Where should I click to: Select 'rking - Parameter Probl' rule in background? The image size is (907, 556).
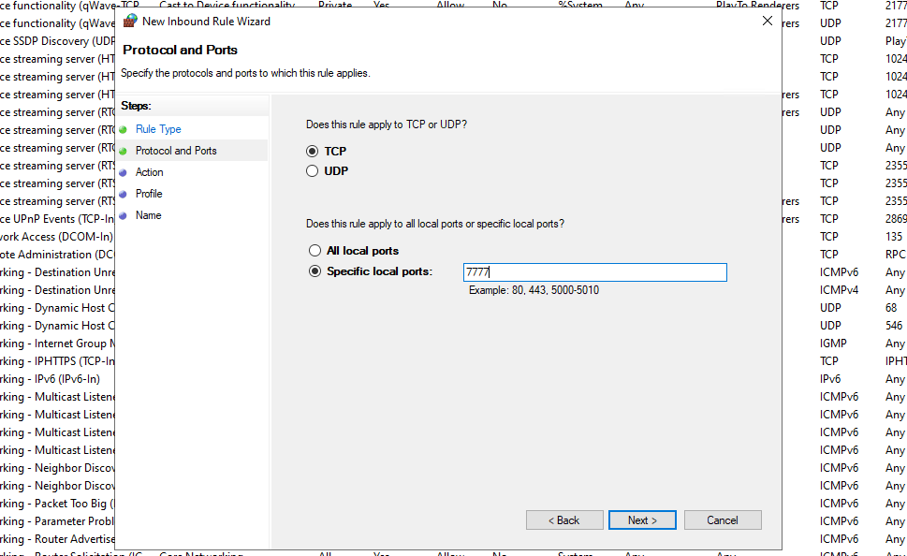coord(57,521)
